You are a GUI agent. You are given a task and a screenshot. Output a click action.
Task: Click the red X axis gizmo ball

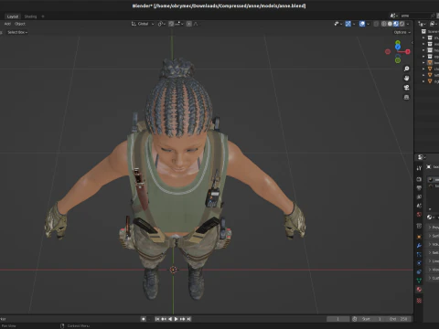(408, 51)
